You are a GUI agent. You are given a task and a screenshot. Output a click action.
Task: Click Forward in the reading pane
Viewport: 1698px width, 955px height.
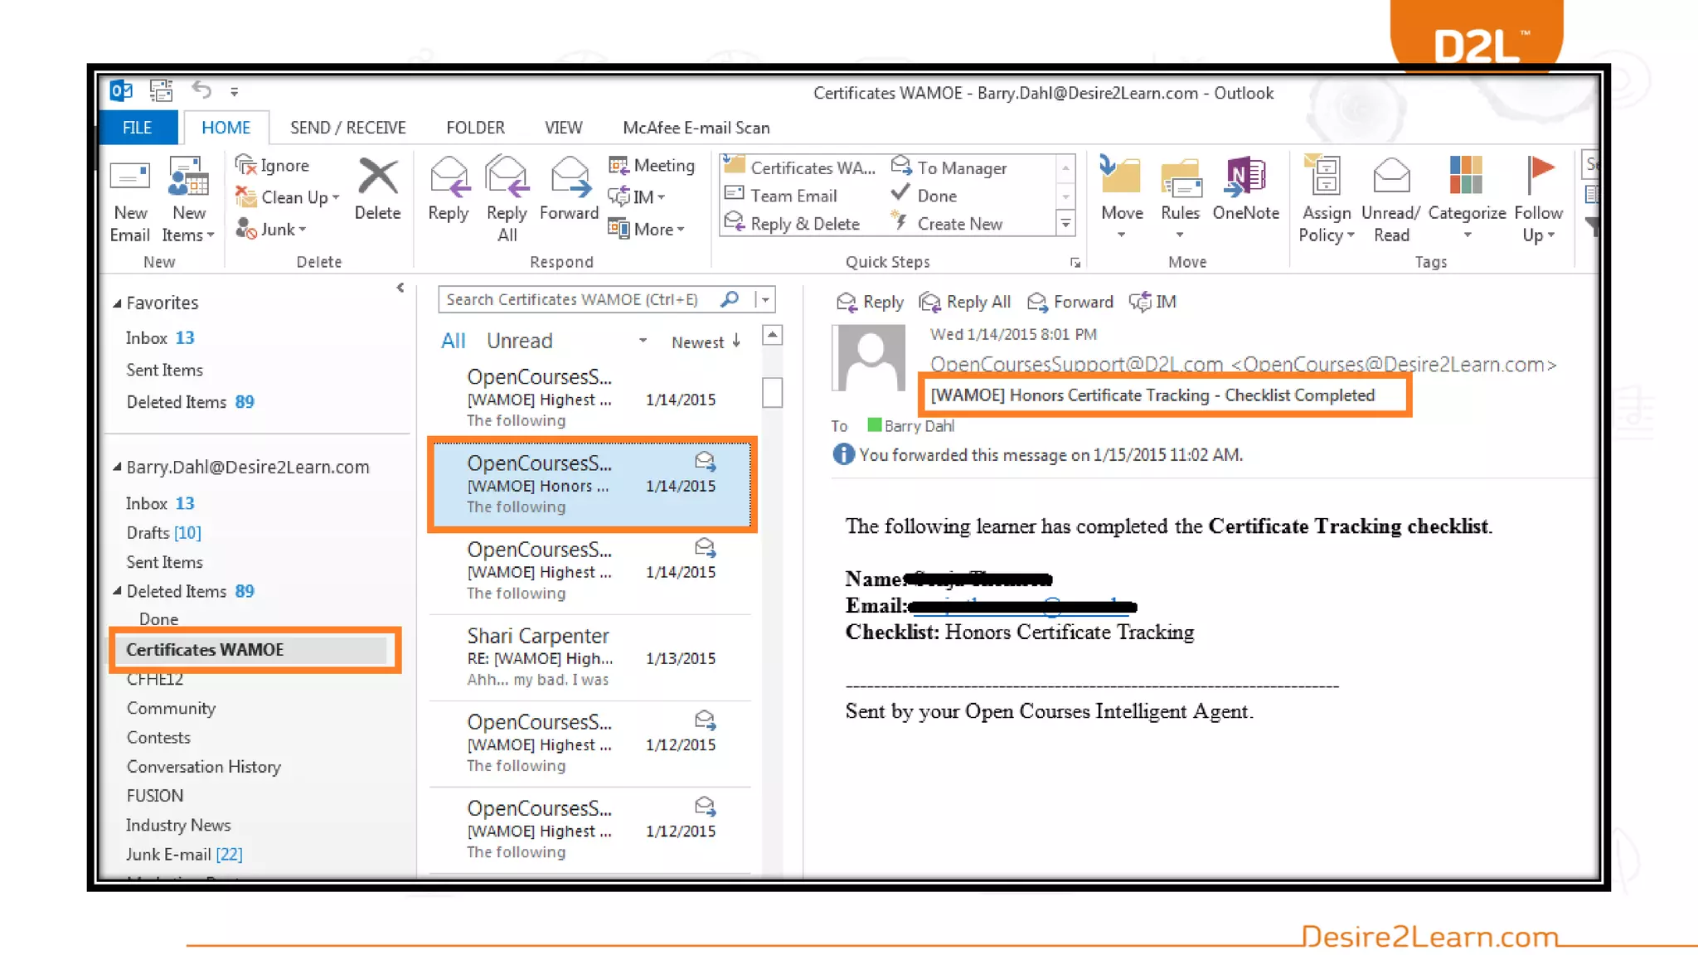tap(1070, 302)
